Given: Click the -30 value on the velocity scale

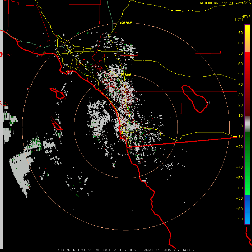Looking at the screenshot, I should [x=239, y=157].
